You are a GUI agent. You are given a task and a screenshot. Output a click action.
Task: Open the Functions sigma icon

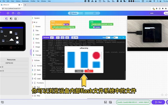click(x=35, y=83)
